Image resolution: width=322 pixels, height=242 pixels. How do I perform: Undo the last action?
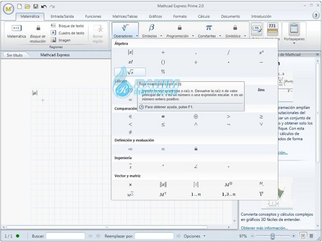tap(44, 6)
